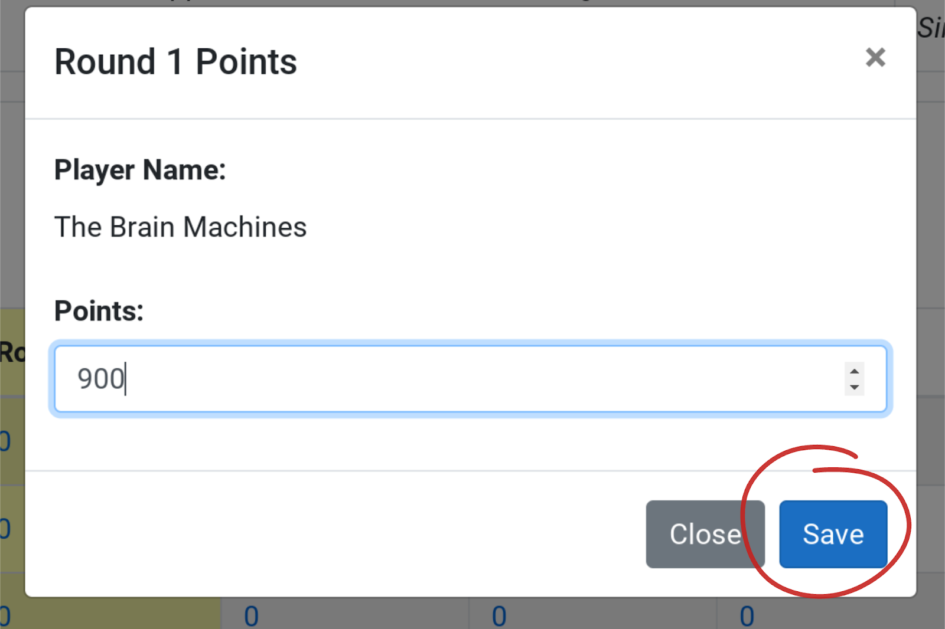The width and height of the screenshot is (945, 629).
Task: Save the Round 1 points
Action: tap(833, 534)
